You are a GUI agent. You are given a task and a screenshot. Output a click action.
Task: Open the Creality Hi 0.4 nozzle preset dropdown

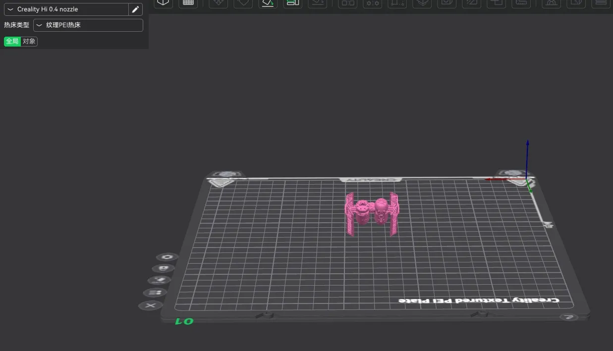point(66,9)
